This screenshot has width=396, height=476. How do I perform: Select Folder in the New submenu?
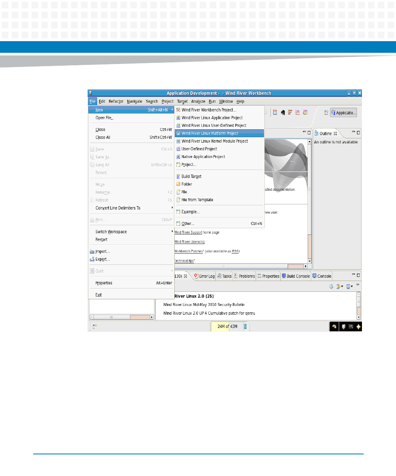coord(219,184)
